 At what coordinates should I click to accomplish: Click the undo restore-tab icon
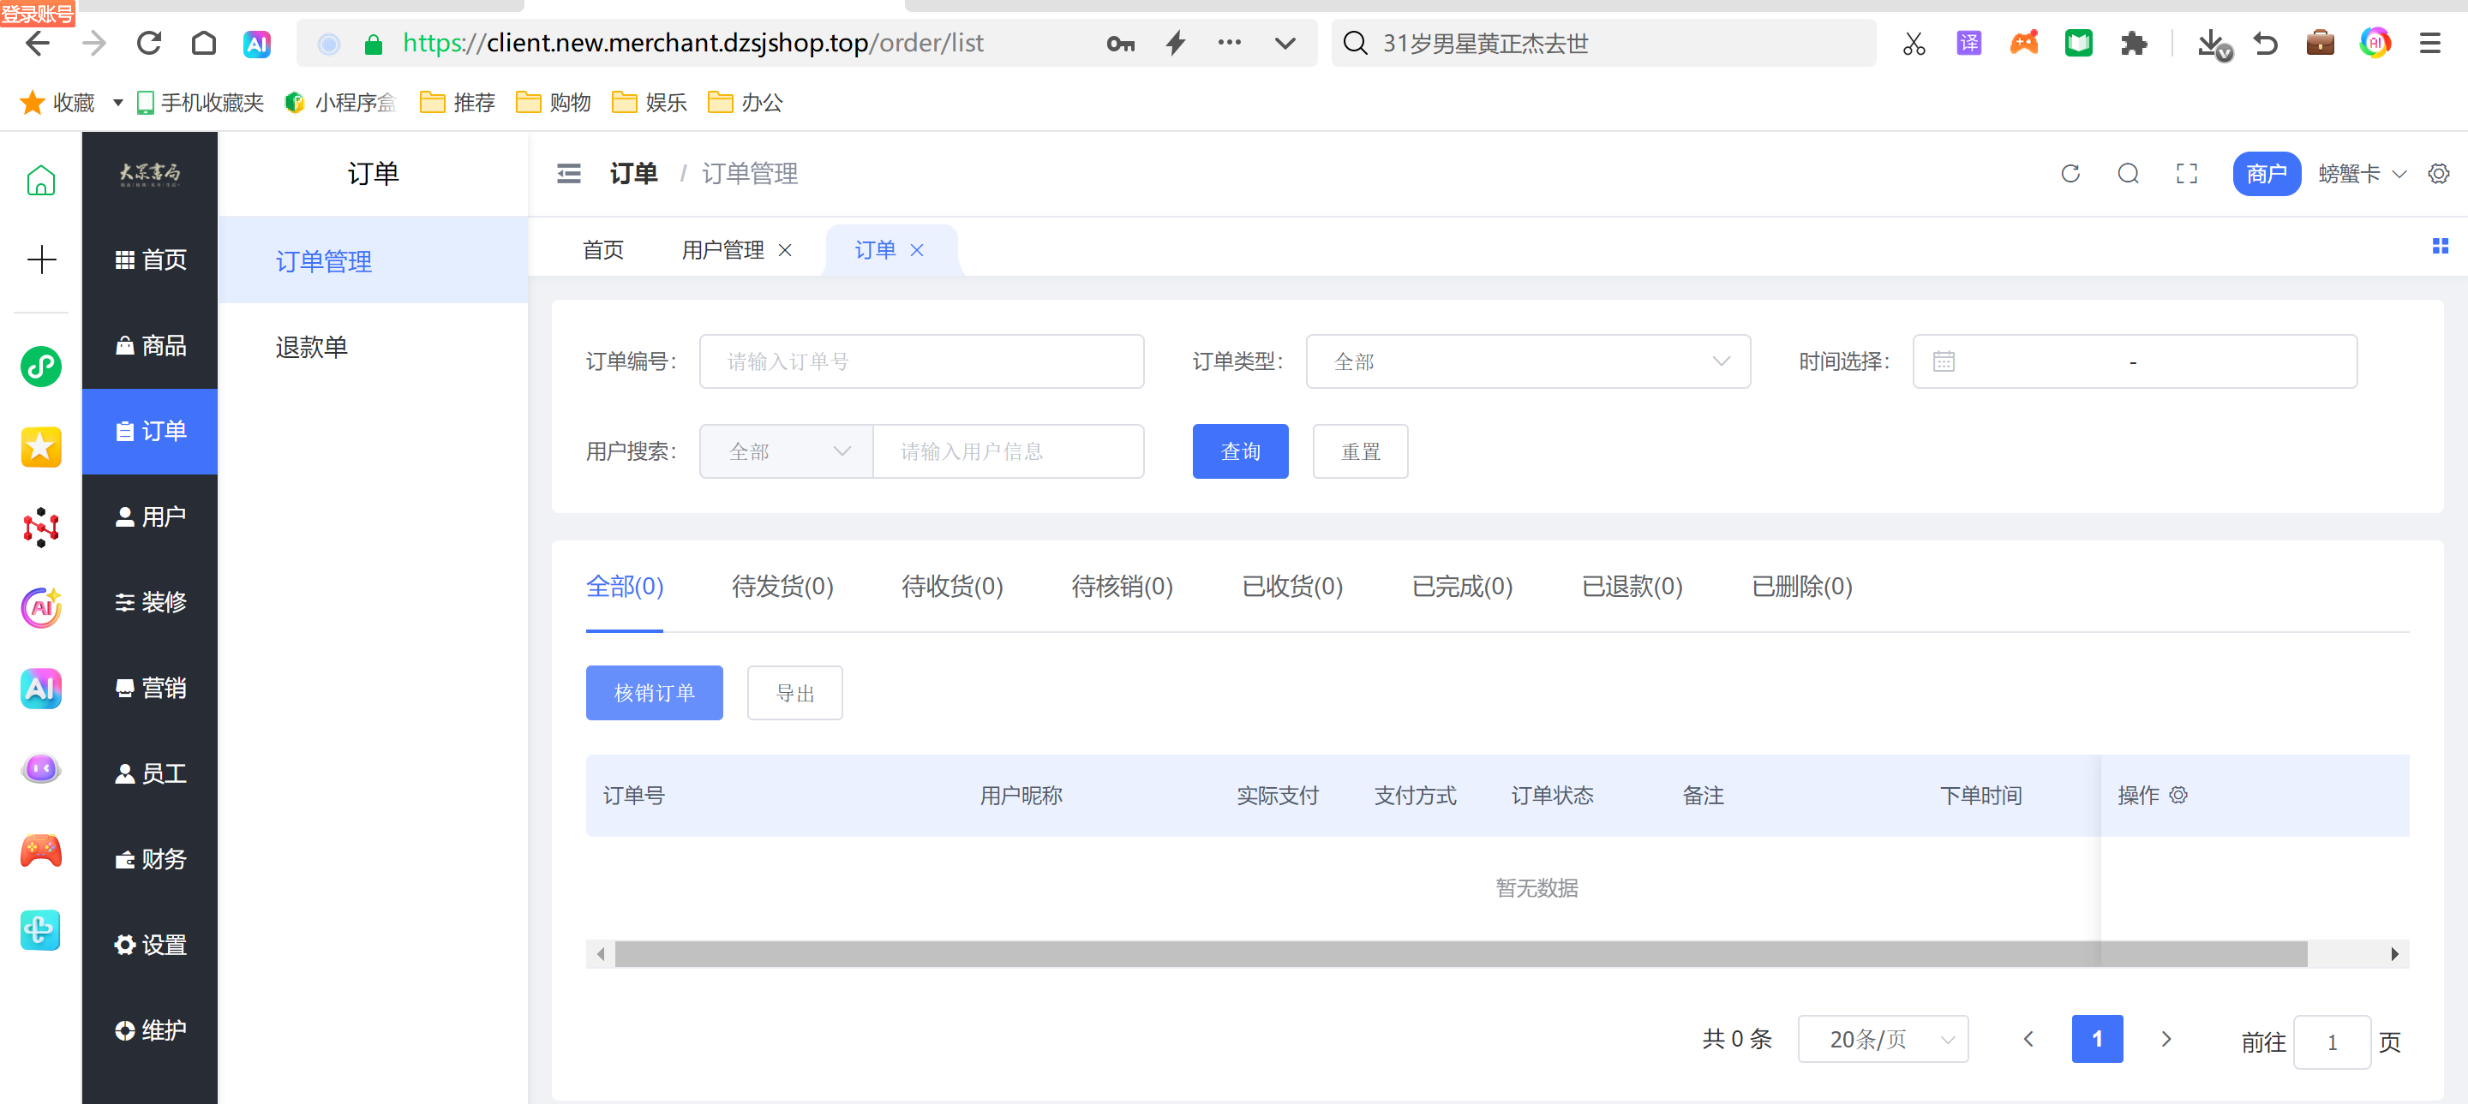tap(2265, 43)
